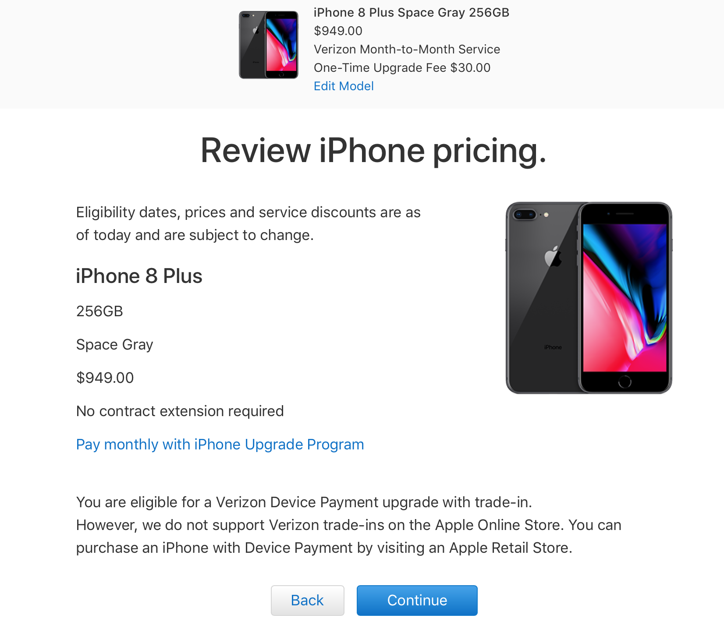Click the Space Gray color label in details

[115, 344]
